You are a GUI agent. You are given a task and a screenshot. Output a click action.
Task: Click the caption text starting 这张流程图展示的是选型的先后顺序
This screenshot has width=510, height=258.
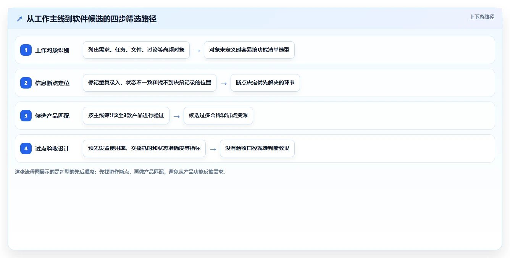121,172
